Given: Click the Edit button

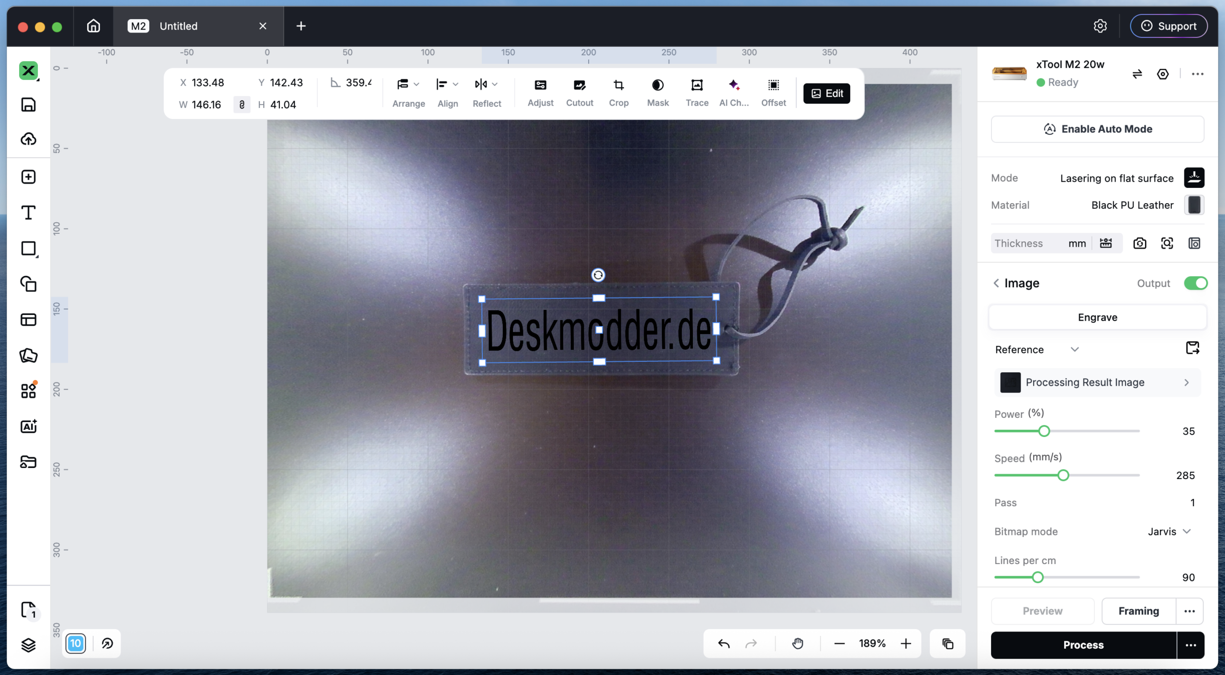Looking at the screenshot, I should coord(826,93).
